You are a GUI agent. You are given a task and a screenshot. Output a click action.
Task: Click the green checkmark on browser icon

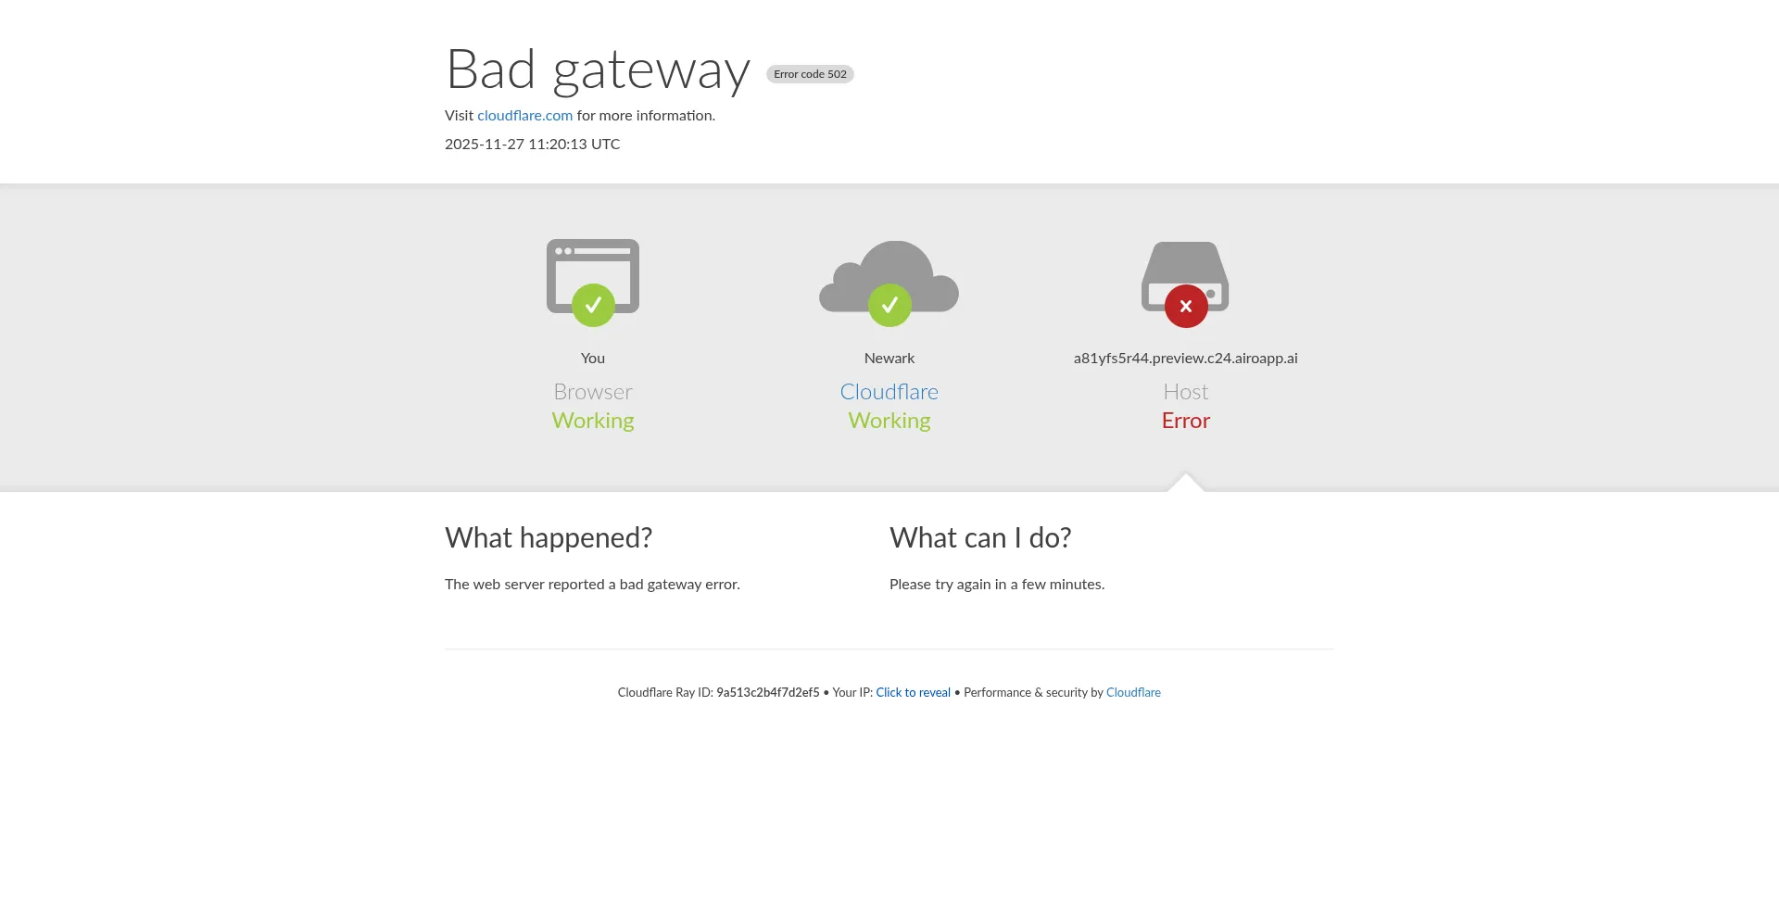593,305
